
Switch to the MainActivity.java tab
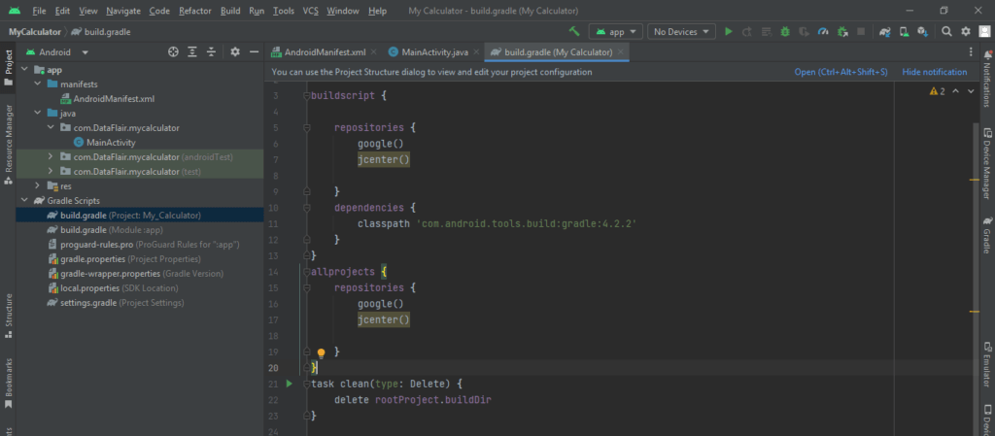pos(432,51)
